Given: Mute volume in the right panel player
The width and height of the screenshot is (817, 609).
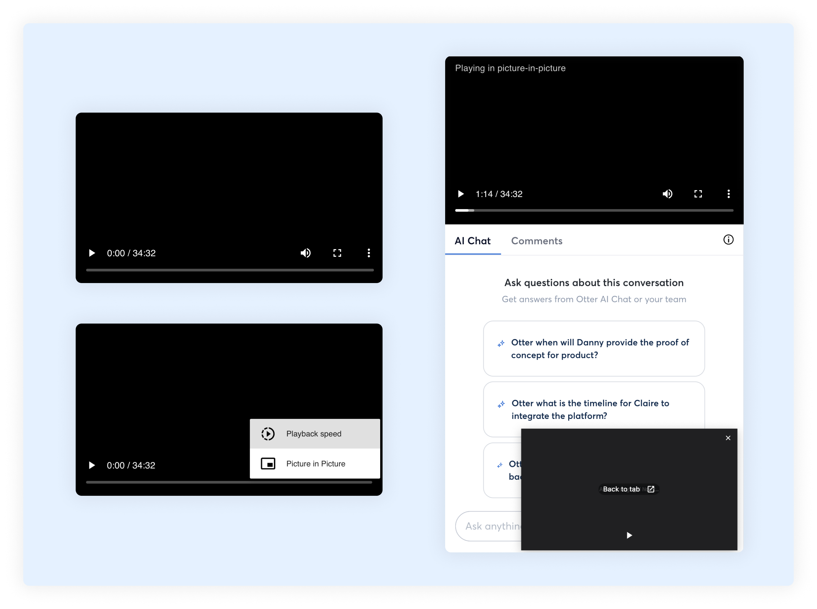Looking at the screenshot, I should (x=667, y=194).
